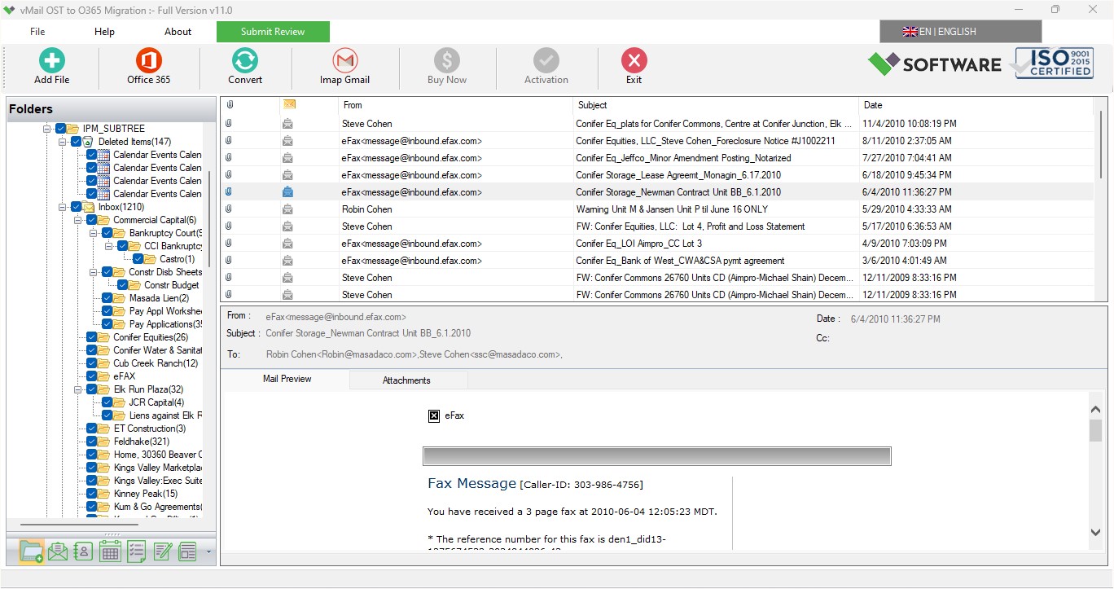Click the Add File toolbar icon
Screen dimensions: 1114x589
pos(51,60)
